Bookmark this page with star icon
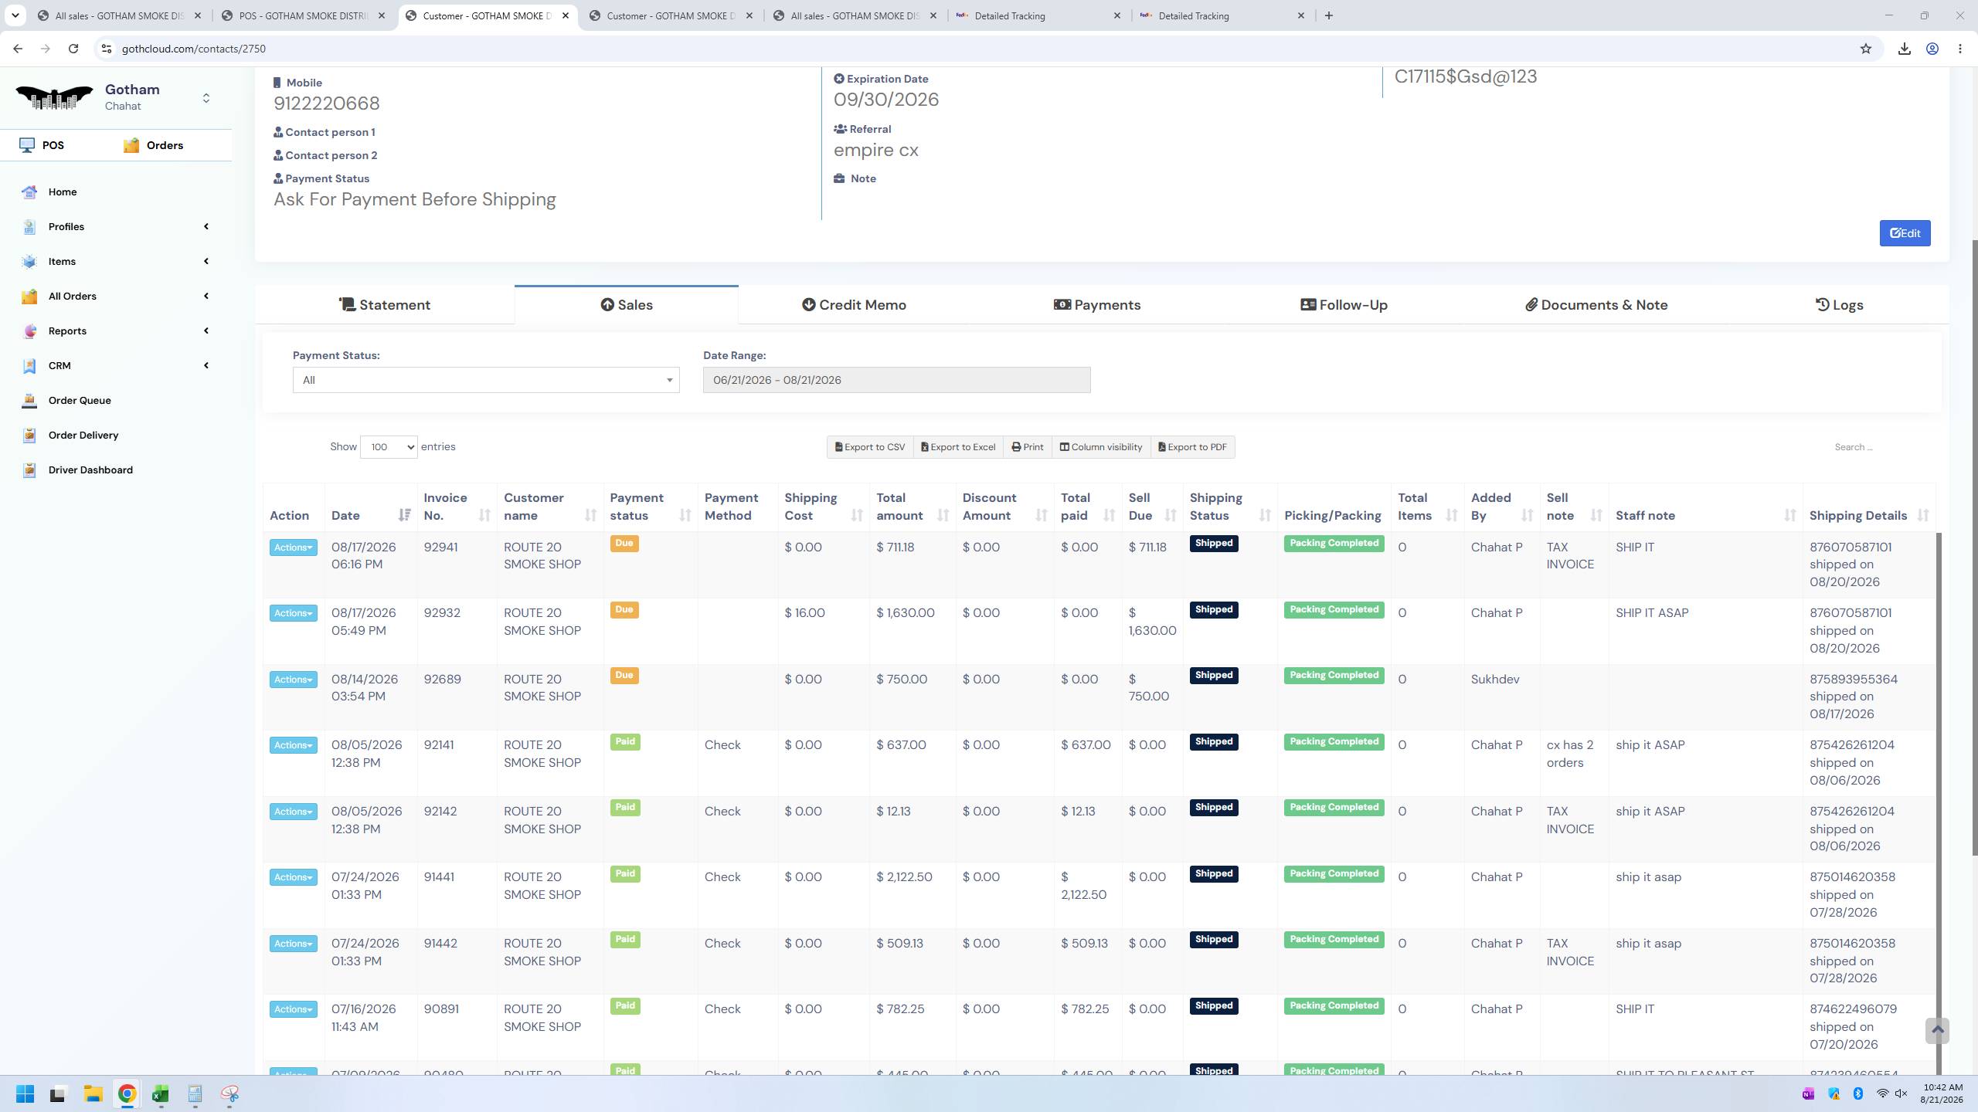The image size is (1978, 1112). [1866, 49]
